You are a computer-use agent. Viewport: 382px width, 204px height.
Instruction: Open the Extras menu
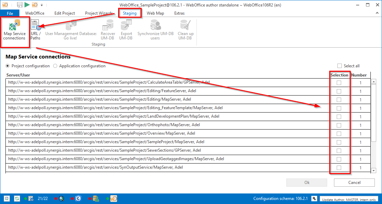click(179, 13)
